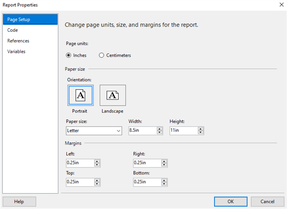Decrease Bottom margin with down arrow
Screen dimensions: 287x209
click(164, 184)
